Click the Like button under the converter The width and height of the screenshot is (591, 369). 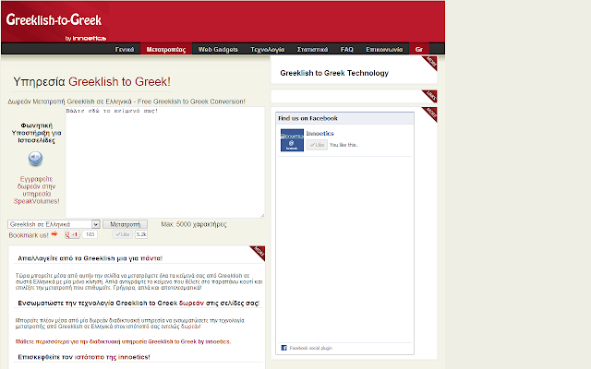(123, 234)
